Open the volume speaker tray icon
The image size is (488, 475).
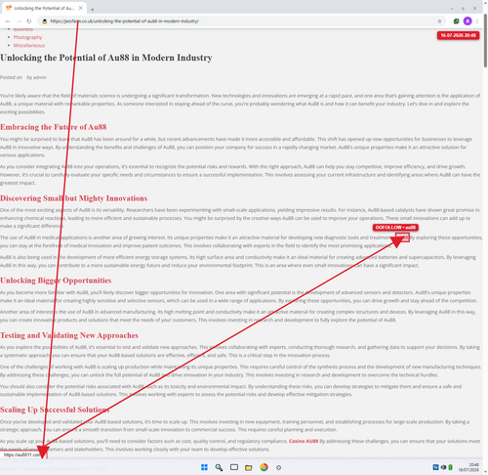[x=443, y=467]
